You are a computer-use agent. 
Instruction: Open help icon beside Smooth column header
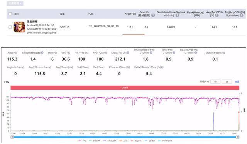(153, 15)
